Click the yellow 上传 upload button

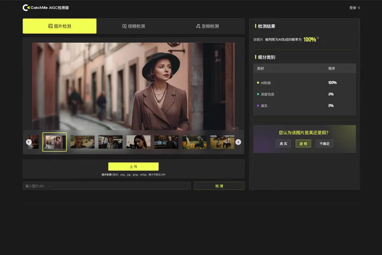click(x=134, y=167)
